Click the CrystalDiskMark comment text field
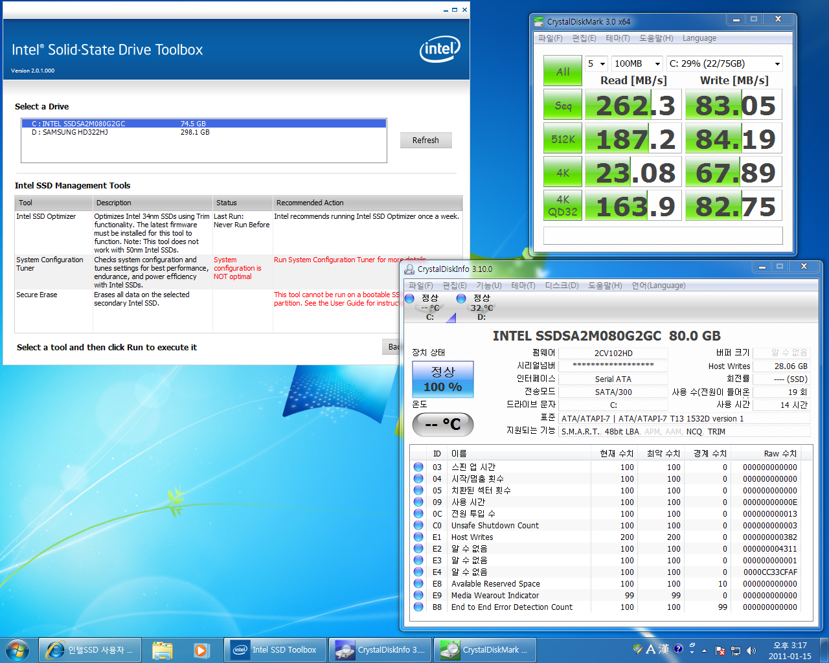Screen dimensions: 829x663 coord(663,235)
